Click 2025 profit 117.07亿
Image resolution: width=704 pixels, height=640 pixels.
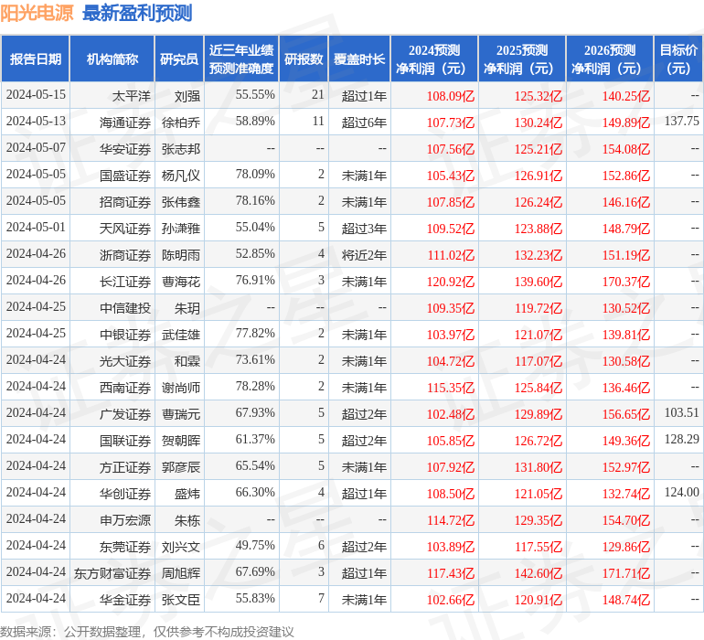pos(538,361)
